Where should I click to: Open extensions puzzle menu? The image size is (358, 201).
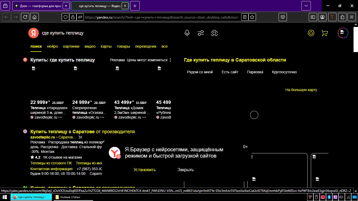pyautogui.click(x=342, y=17)
